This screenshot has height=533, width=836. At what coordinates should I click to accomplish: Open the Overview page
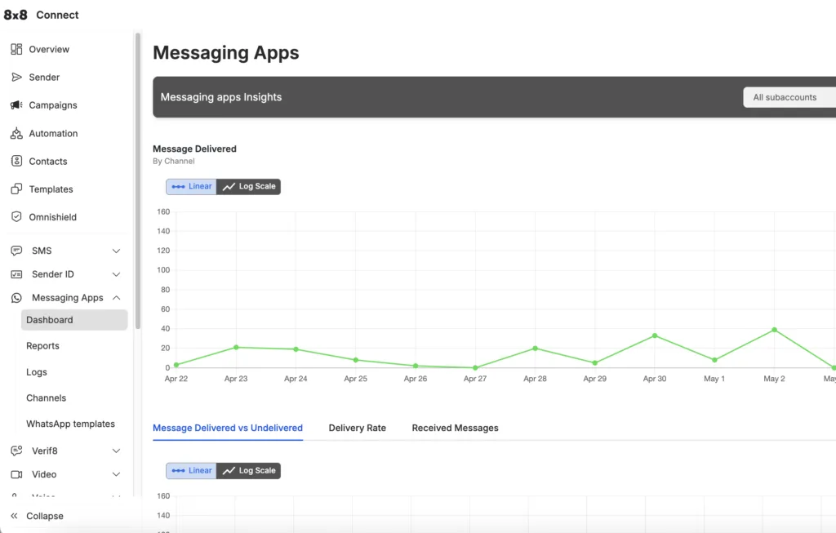click(49, 50)
